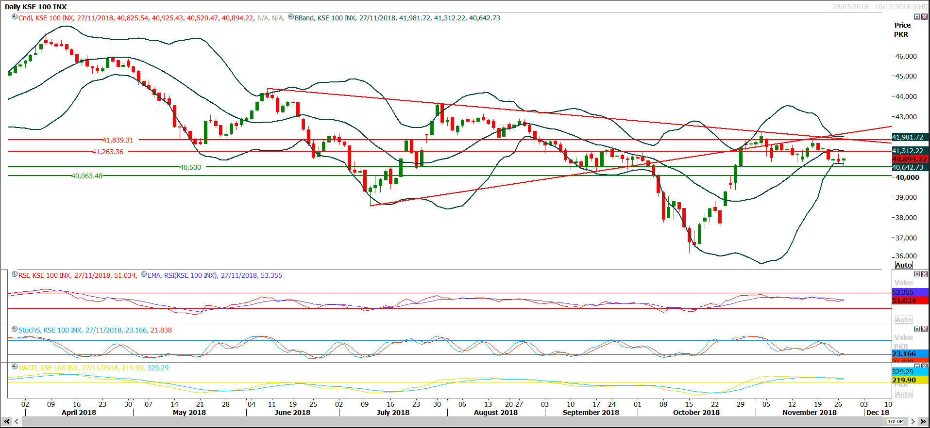Maximize the StochS indicator pane
This screenshot has height=428, width=930.
917,329
